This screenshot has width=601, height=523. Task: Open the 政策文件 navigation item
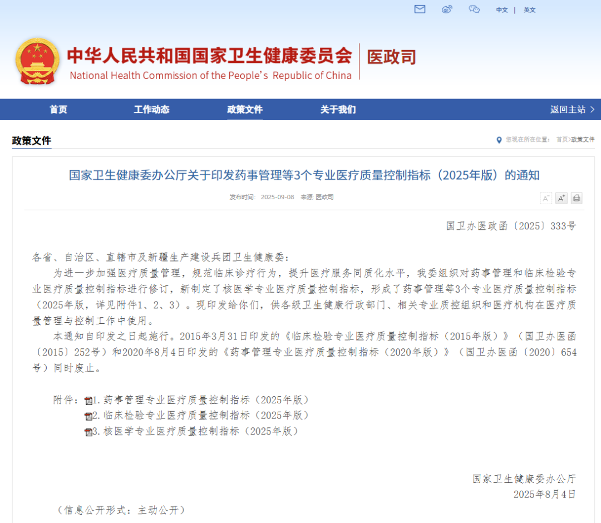[x=245, y=110]
